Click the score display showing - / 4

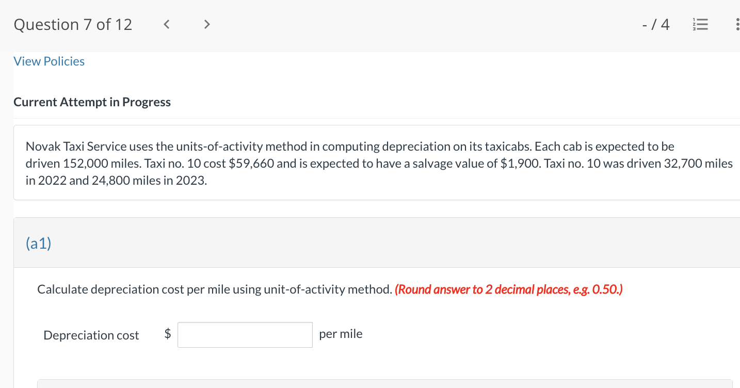pos(656,24)
